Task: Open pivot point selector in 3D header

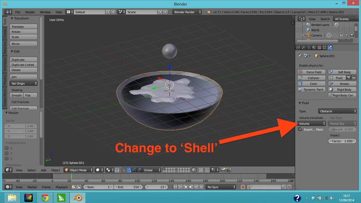Action: pos(109,170)
